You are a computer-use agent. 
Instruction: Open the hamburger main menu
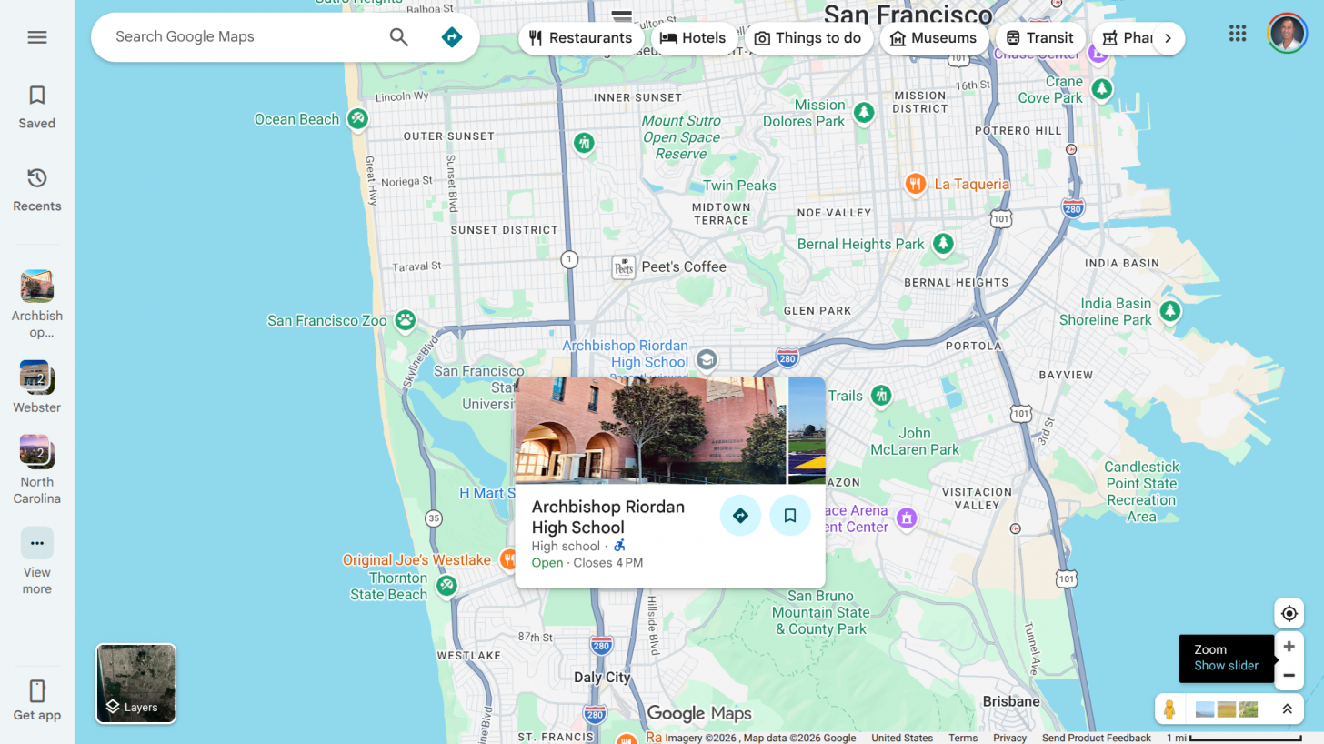37,37
